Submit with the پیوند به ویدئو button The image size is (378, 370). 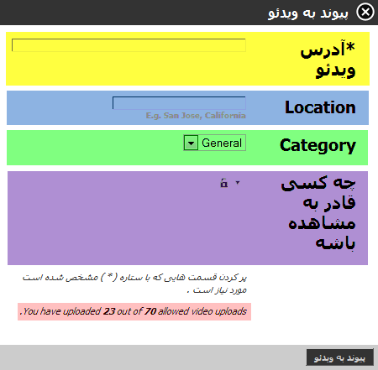click(x=339, y=357)
